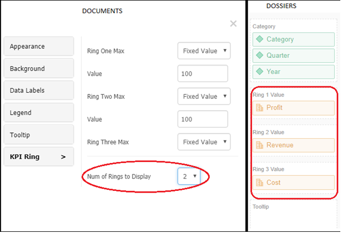This screenshot has width=342, height=233.
Task: Click the Quarter attribute diamond icon
Action: tap(259, 56)
